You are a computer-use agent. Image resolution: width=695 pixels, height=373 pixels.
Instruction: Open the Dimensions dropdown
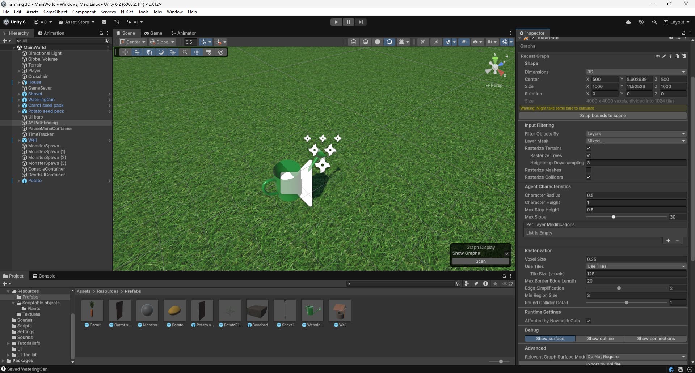tap(636, 72)
